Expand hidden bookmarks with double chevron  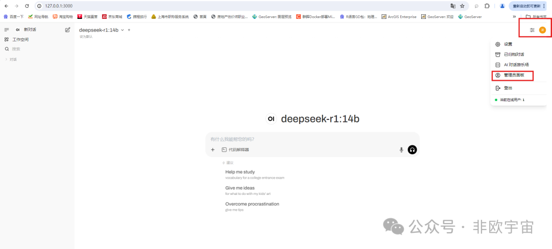(x=514, y=16)
